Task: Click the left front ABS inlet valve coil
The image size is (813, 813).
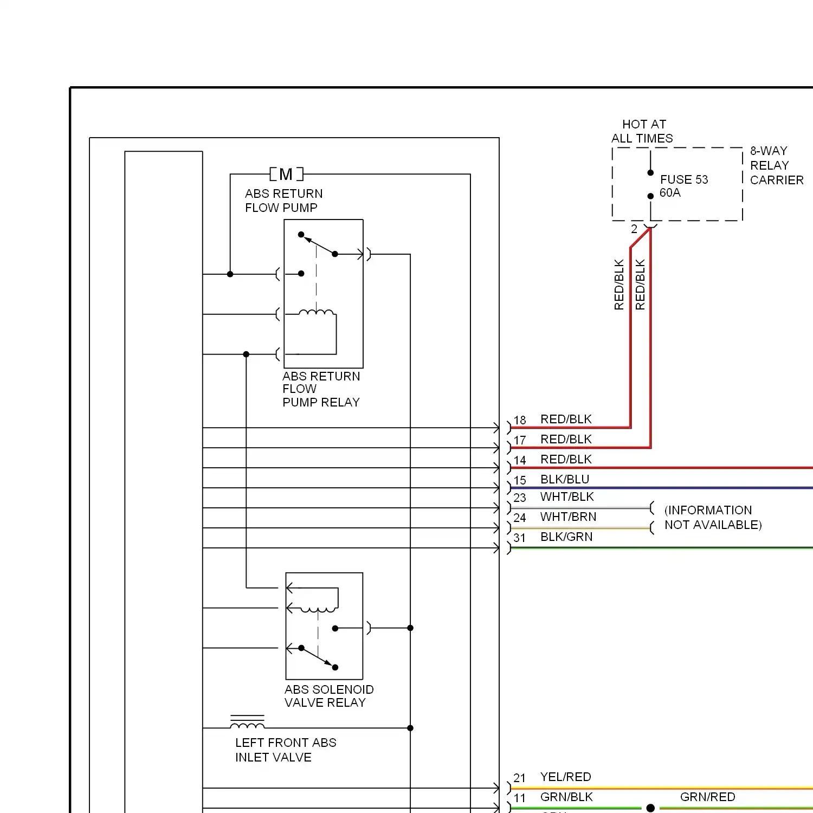Action: 248,722
